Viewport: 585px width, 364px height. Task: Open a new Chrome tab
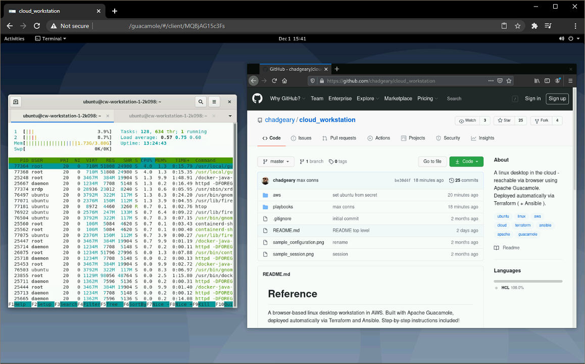coord(115,11)
